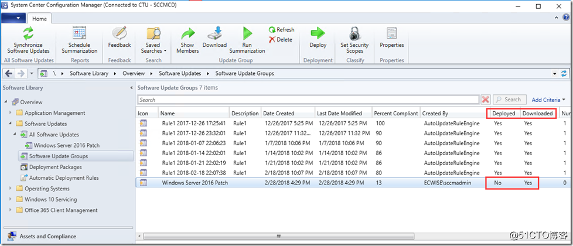Expand Operating Systems node
Screen dimensions: 573x246
[x=11, y=189]
